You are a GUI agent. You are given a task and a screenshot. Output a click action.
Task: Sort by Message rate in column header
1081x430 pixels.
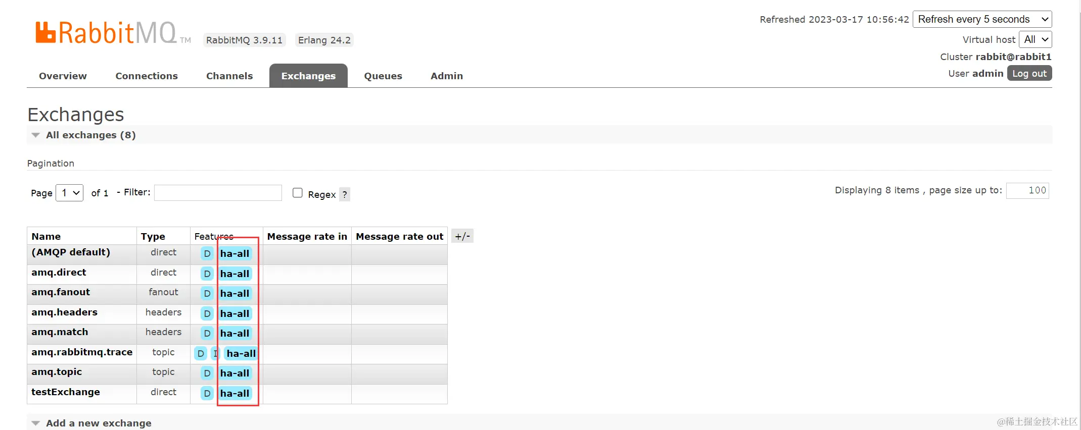tap(307, 236)
